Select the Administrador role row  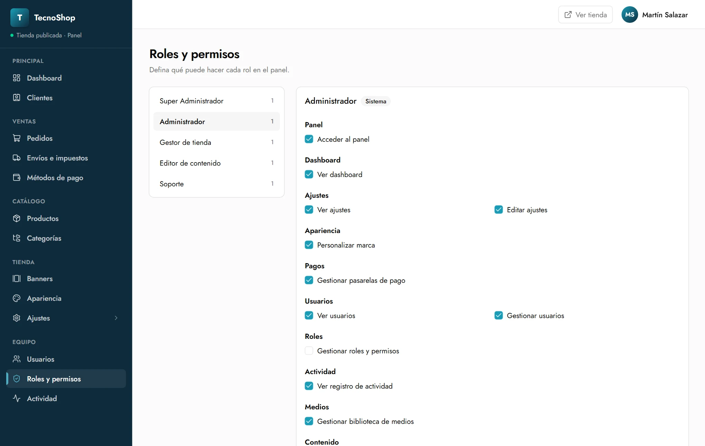pos(217,121)
